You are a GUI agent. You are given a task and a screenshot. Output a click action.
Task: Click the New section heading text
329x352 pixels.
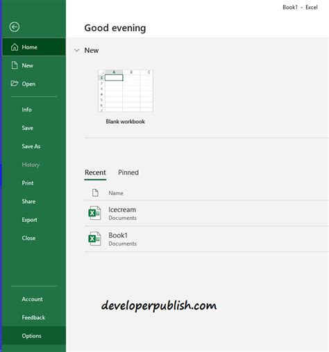coord(92,50)
